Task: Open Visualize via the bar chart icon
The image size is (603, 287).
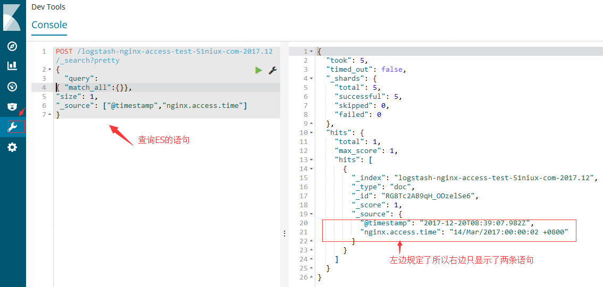Action: pos(12,66)
